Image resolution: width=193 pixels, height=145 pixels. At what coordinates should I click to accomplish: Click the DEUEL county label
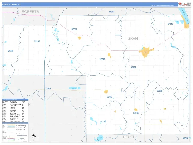coord(129,137)
